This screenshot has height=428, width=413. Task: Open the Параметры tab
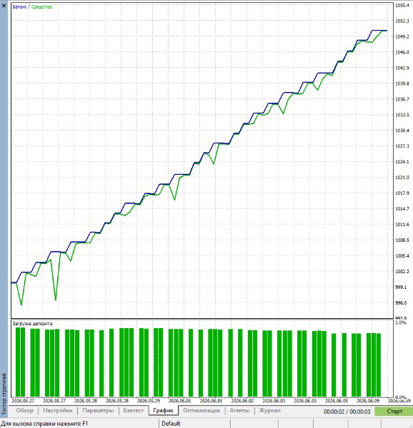98,410
